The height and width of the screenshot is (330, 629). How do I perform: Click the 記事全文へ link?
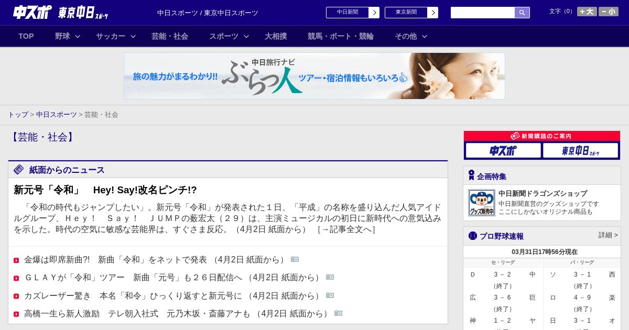pos(346,229)
